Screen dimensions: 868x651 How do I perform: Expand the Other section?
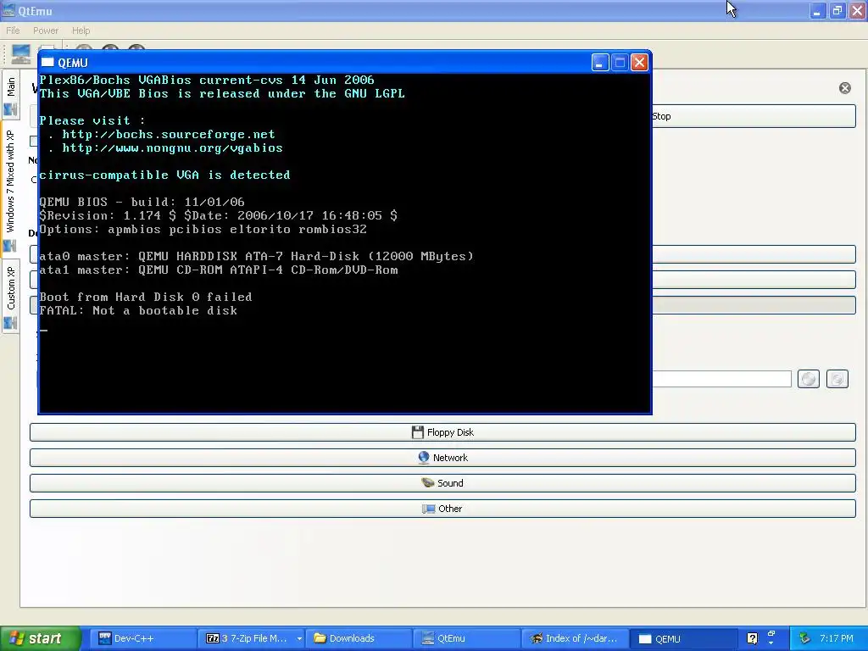[x=442, y=509]
